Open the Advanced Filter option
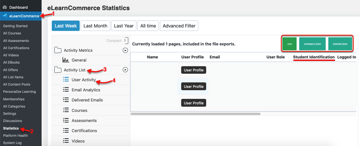The image size is (360, 146). click(x=179, y=26)
